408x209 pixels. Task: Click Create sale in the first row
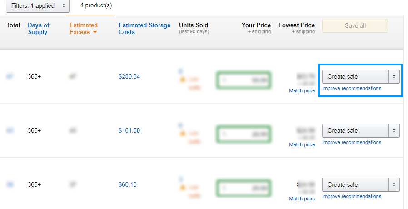pyautogui.click(x=355, y=76)
